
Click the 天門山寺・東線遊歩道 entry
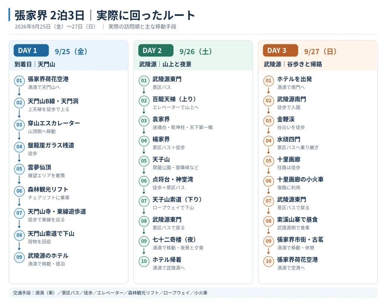click(x=57, y=212)
